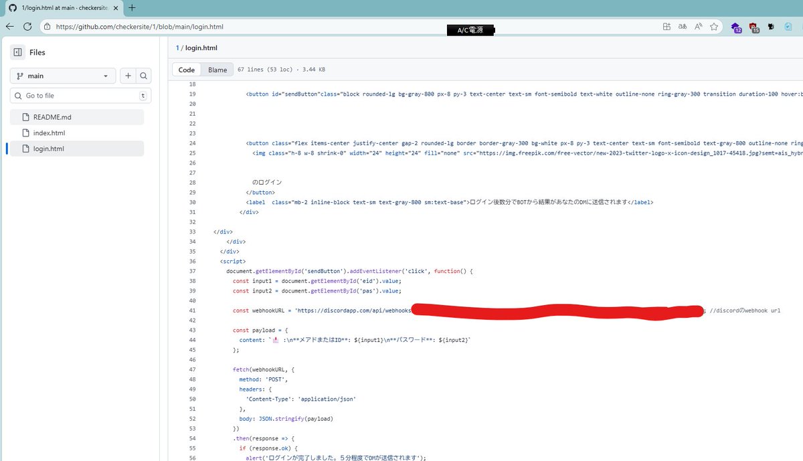The height and width of the screenshot is (461, 803).
Task: Click 'body: JSON.stringify(payload)' code line
Action: pos(286,419)
